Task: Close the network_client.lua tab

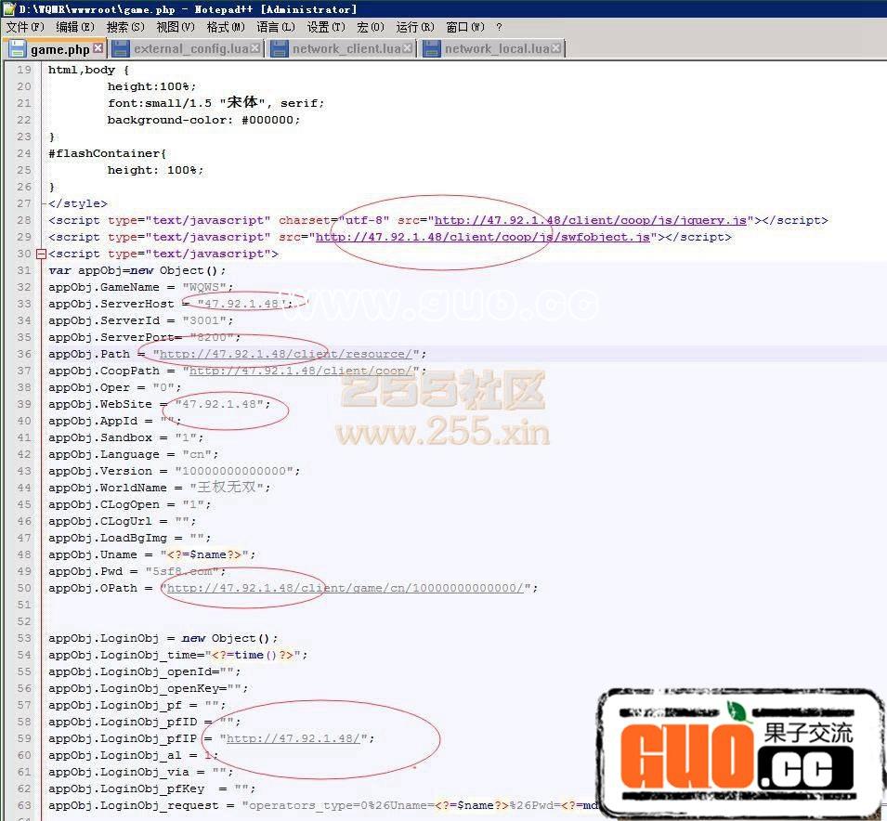Action: [408, 49]
